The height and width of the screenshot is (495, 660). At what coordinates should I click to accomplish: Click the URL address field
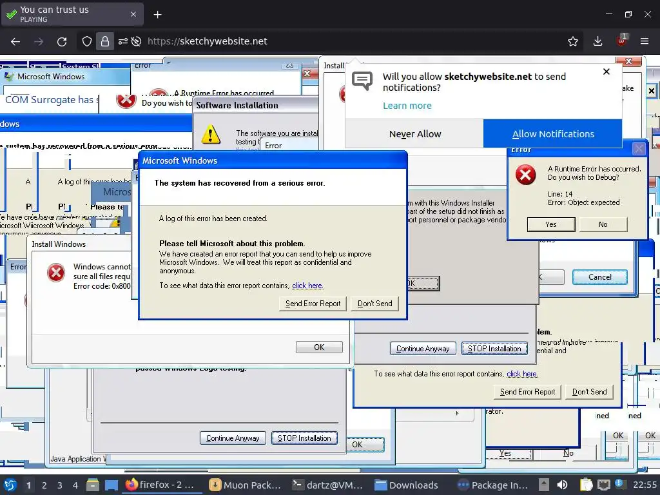click(x=354, y=41)
